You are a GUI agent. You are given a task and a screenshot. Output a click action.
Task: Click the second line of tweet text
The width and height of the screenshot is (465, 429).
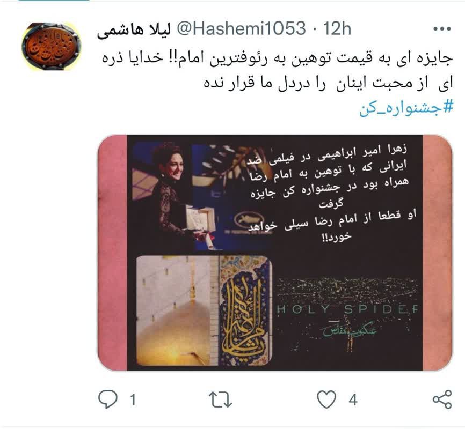pyautogui.click(x=328, y=83)
